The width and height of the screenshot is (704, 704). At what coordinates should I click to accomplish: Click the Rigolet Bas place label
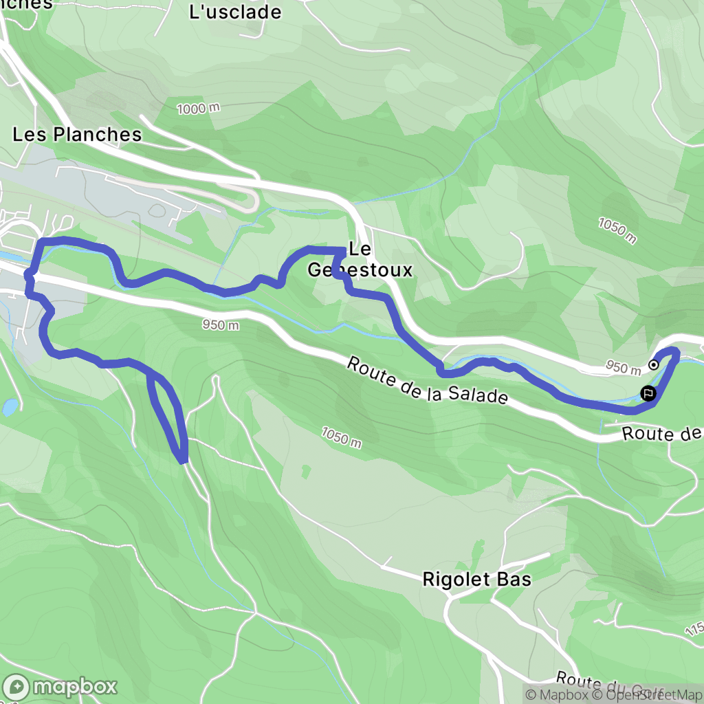pos(477,579)
